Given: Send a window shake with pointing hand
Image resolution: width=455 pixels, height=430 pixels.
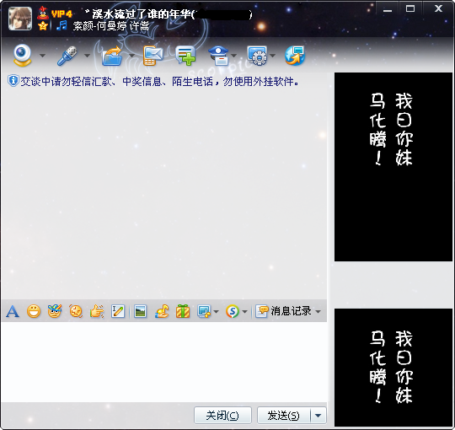Looking at the screenshot, I should pos(97,312).
